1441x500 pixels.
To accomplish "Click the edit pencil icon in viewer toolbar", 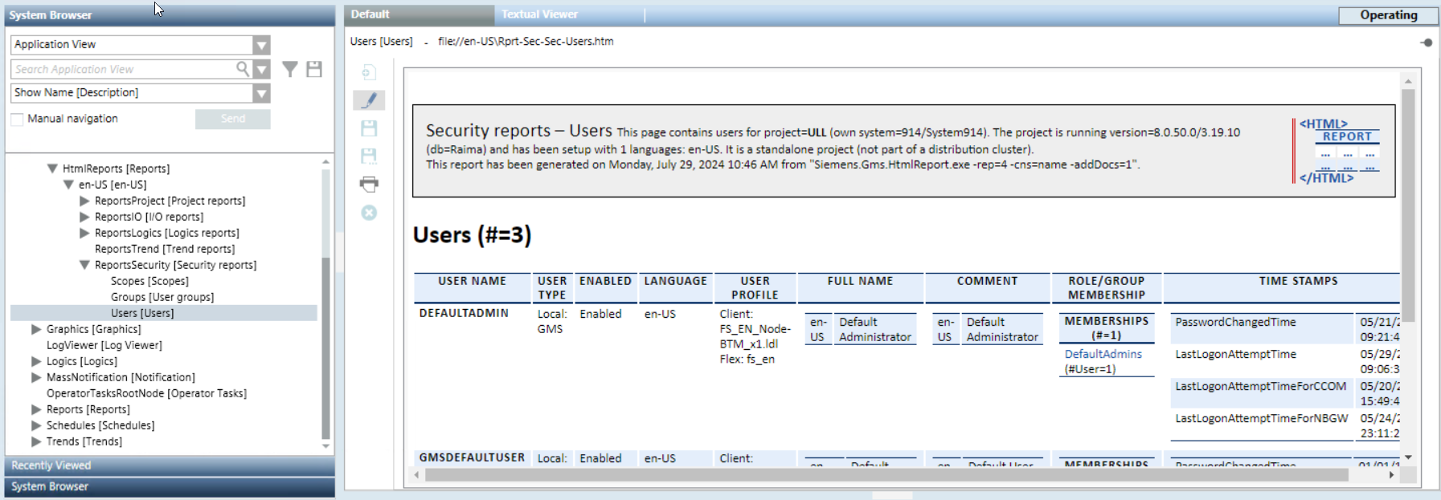I will click(x=369, y=100).
